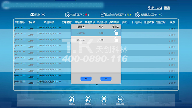192x108 pixels.
Task: Sort by 状态 column header
Action: (172, 23)
